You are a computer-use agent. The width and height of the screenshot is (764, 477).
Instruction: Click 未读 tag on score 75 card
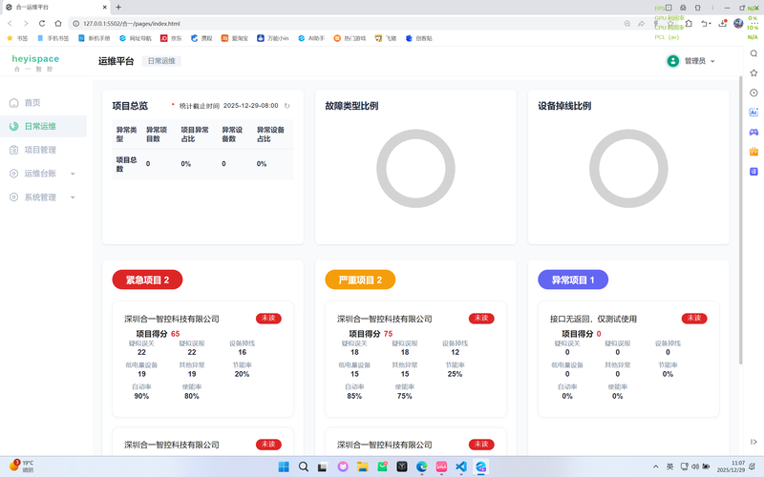pyautogui.click(x=481, y=319)
